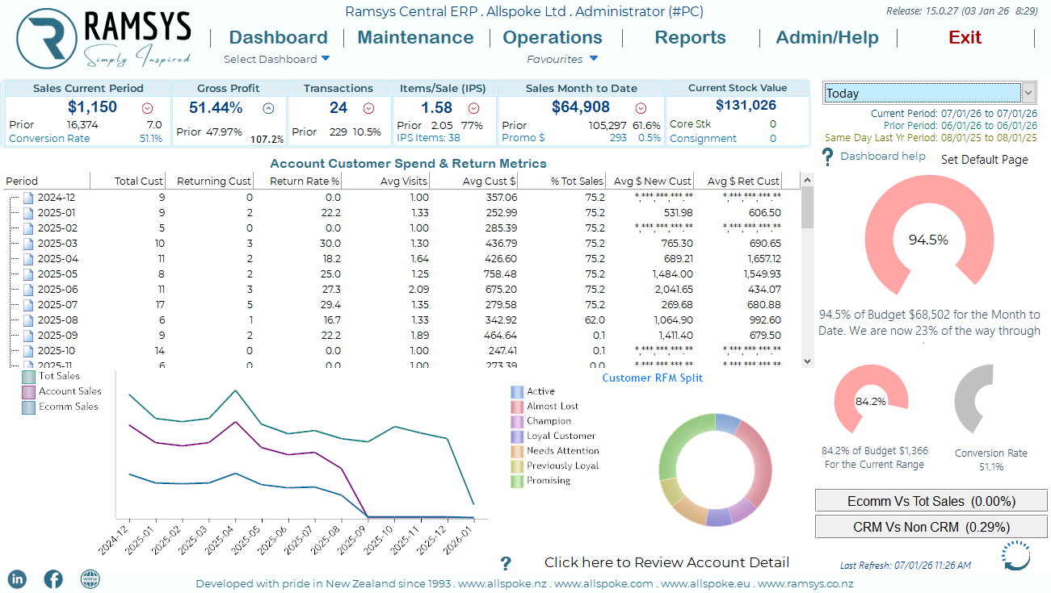1051x593 pixels.
Task: Click the LinkedIn icon in the footer
Action: tap(17, 578)
